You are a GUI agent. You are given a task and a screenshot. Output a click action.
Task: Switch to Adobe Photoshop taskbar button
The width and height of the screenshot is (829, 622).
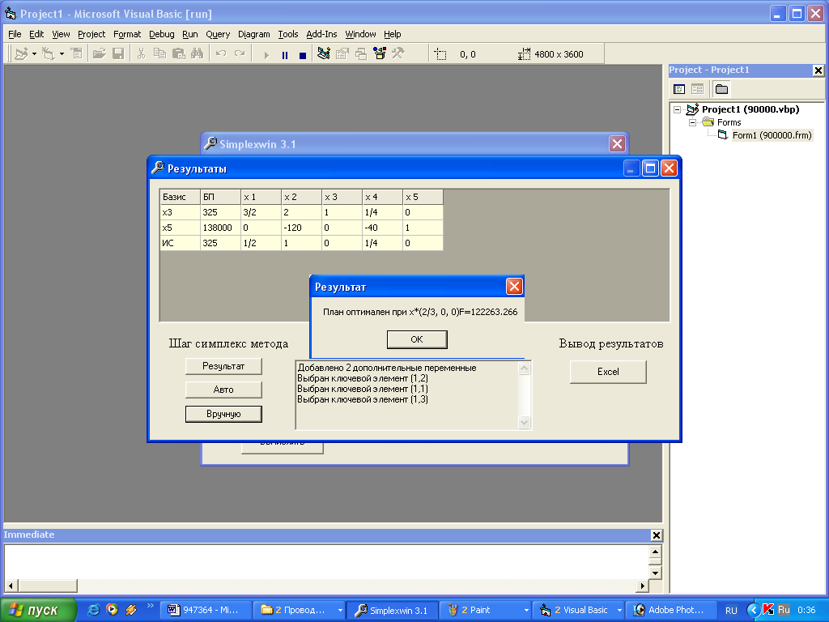pos(670,611)
